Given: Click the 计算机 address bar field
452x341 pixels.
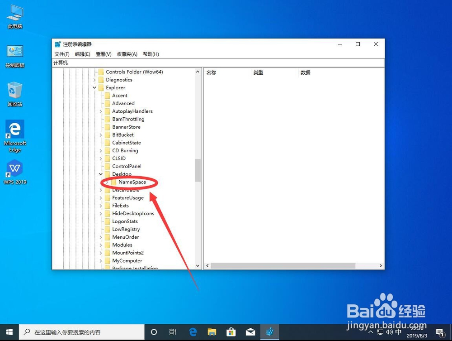Looking at the screenshot, I should point(218,62).
